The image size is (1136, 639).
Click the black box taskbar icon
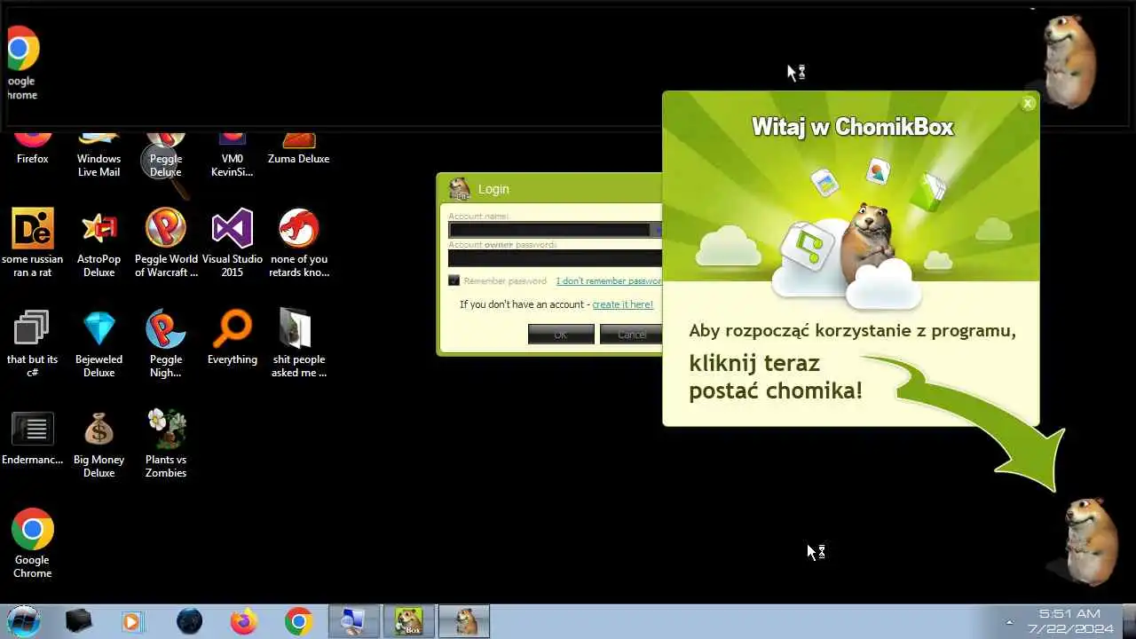[x=79, y=621]
